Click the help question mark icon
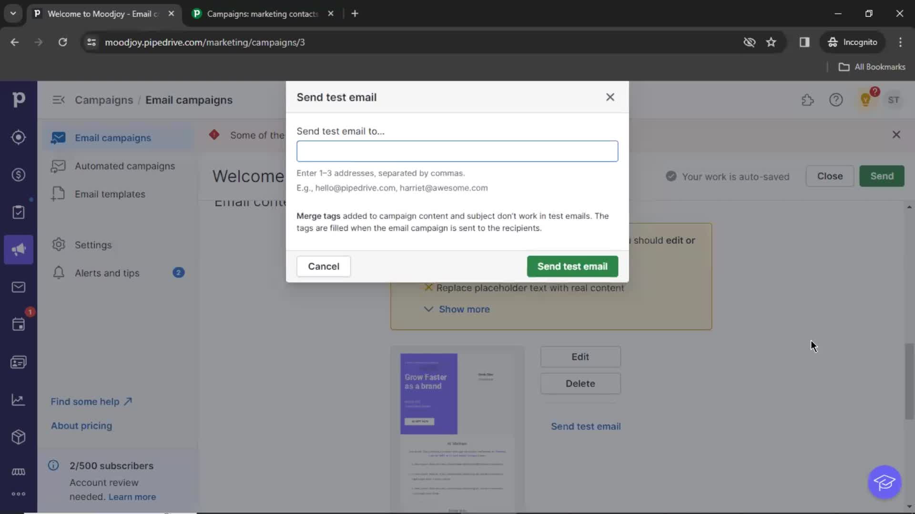 point(836,100)
